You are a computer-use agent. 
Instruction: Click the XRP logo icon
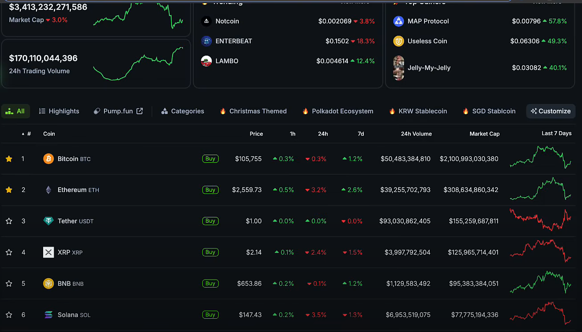click(x=48, y=252)
